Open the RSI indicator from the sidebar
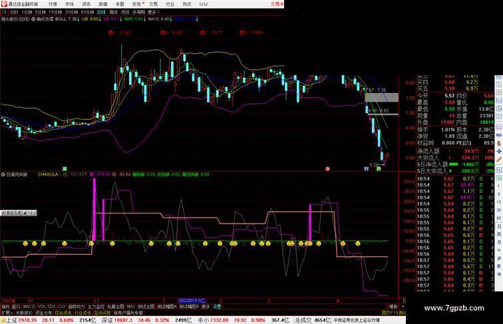Image resolution: width=503 pixels, height=324 pixels. [x=499, y=135]
